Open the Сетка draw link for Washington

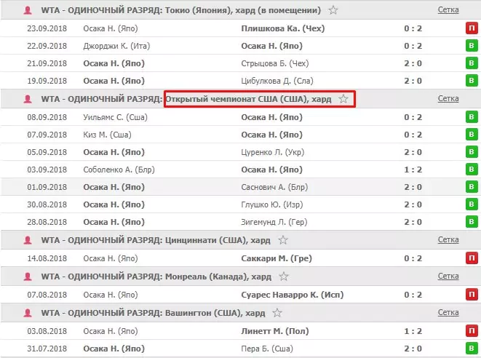448,313
